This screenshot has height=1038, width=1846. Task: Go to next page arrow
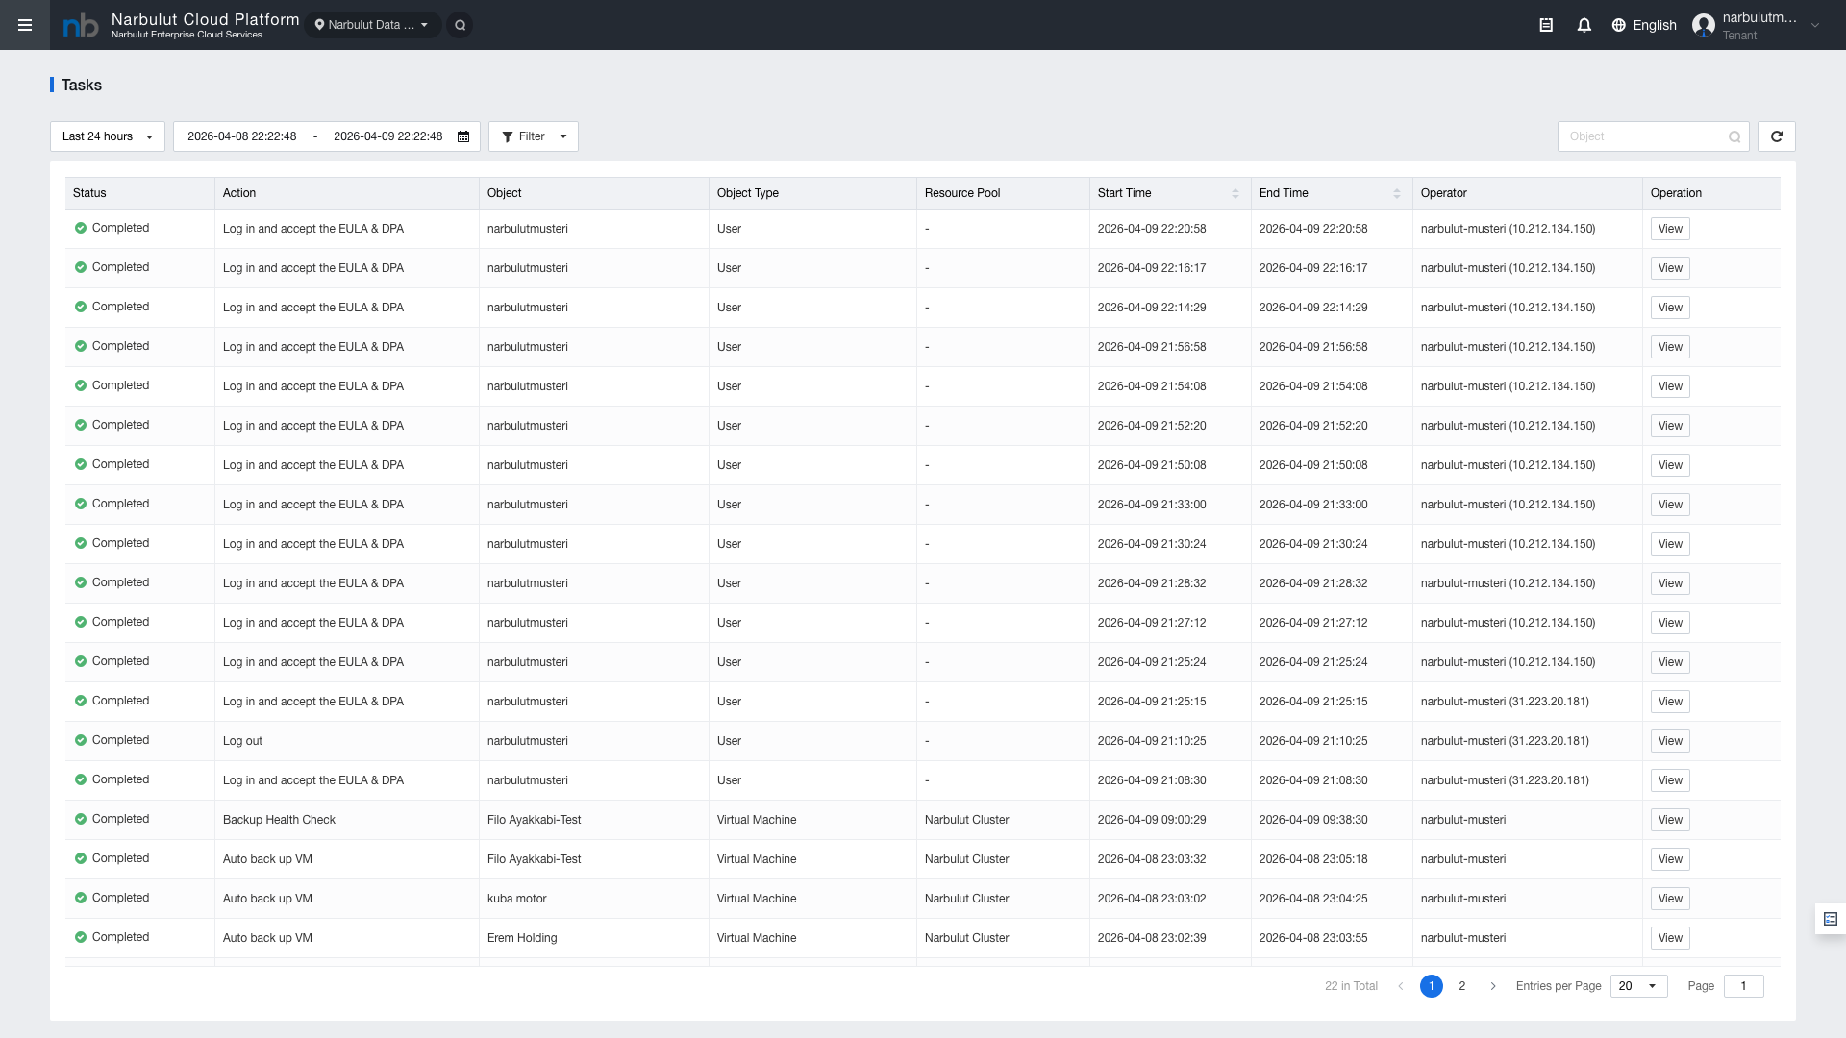pos(1493,986)
